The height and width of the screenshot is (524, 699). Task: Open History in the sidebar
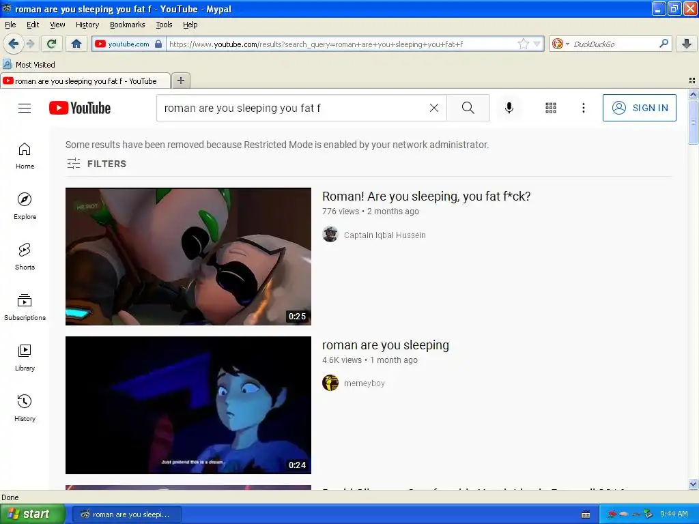tap(25, 408)
